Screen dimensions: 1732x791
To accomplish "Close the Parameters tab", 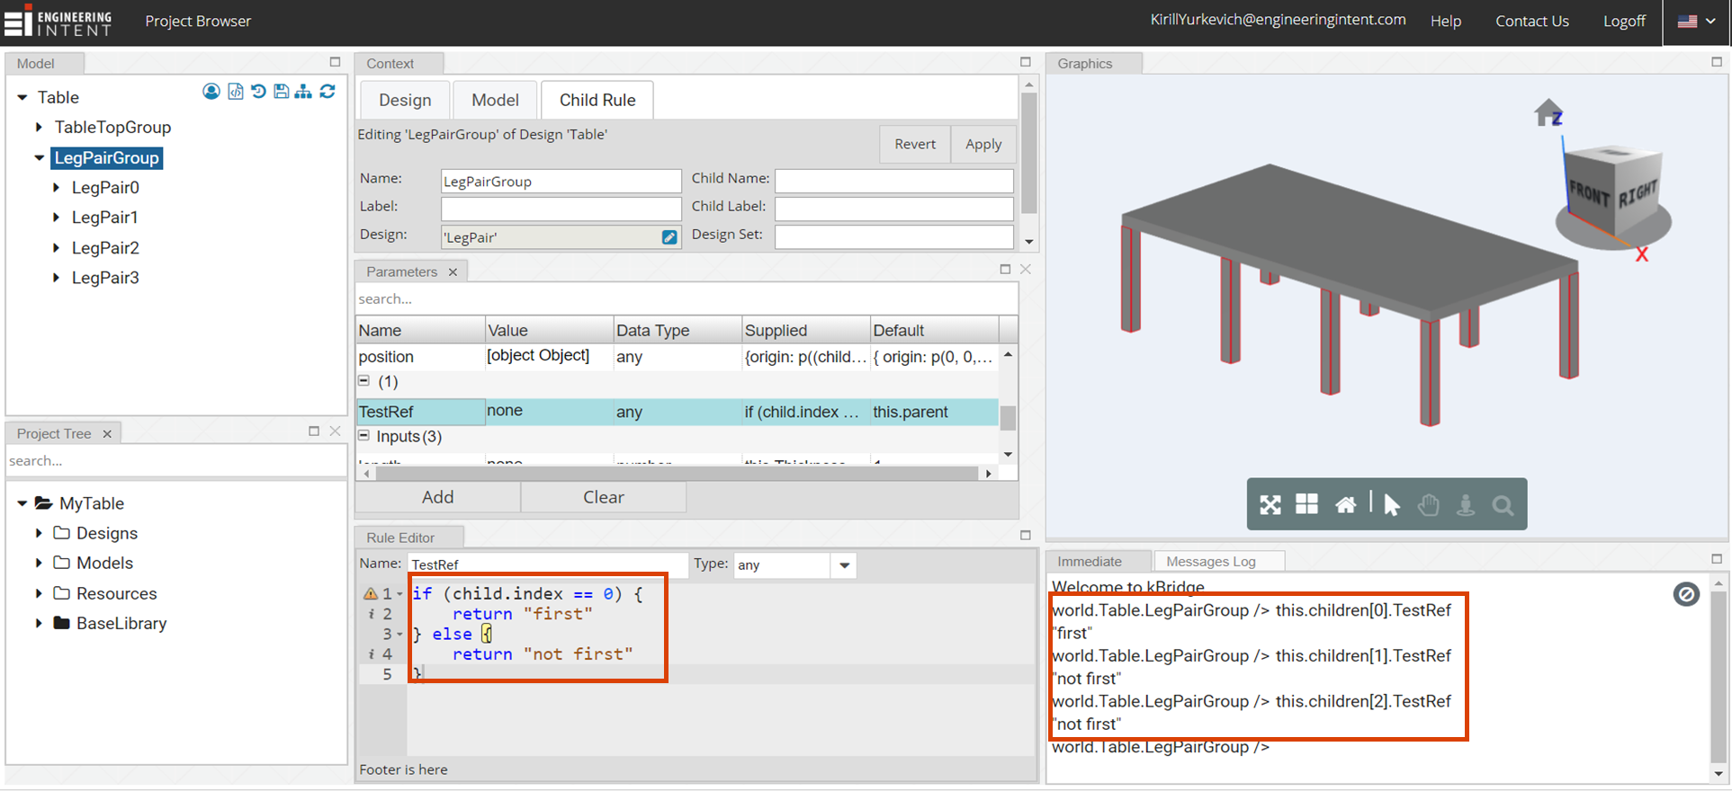I will coord(453,271).
